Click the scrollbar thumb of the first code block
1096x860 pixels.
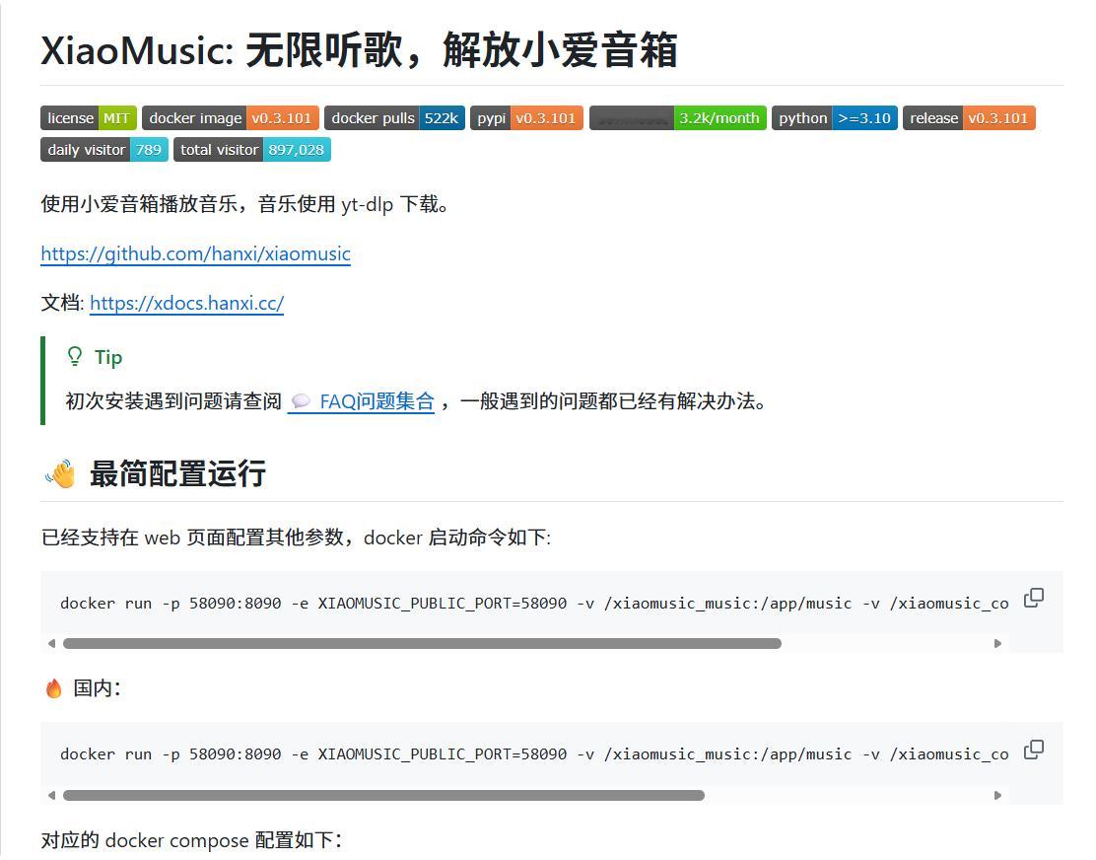coord(422,643)
